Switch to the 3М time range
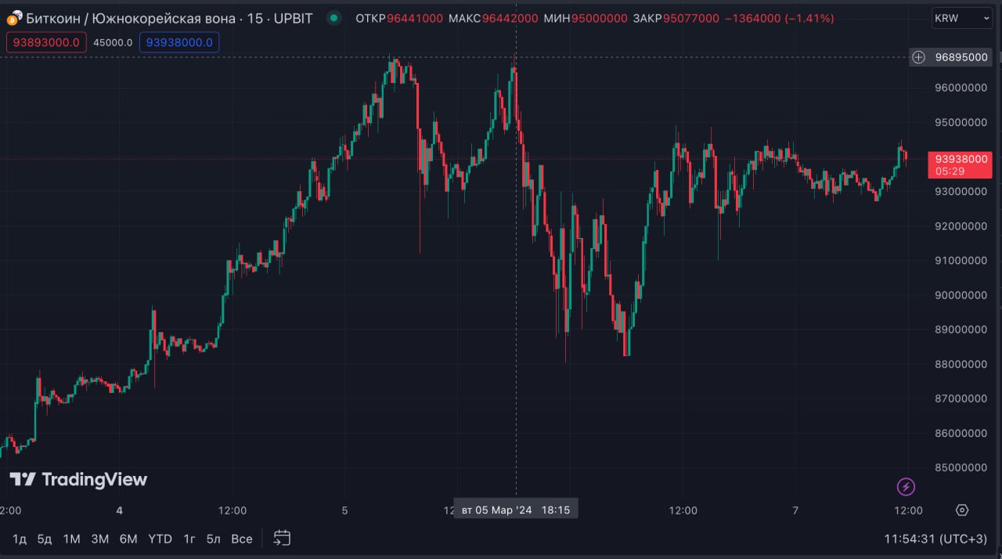 pos(99,539)
